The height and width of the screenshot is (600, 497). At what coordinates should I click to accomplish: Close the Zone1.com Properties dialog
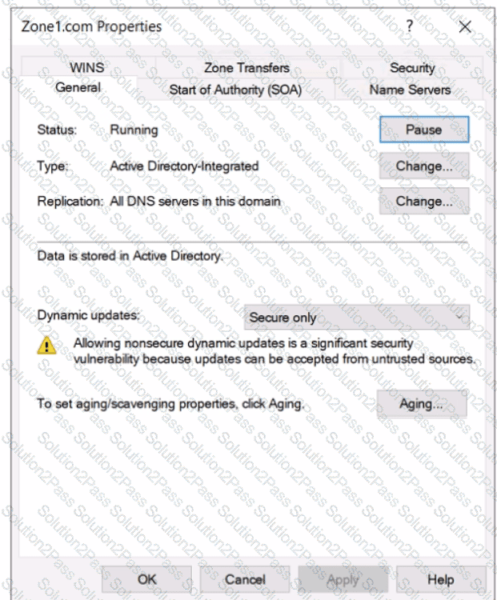(465, 26)
